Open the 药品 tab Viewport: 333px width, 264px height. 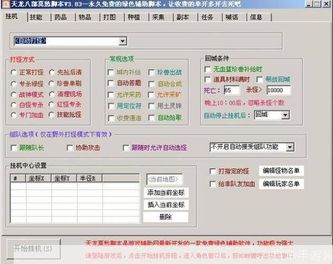point(63,17)
